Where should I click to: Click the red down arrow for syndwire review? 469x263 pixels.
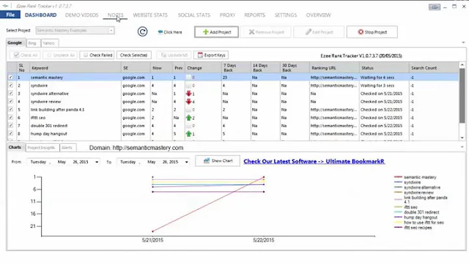click(188, 102)
